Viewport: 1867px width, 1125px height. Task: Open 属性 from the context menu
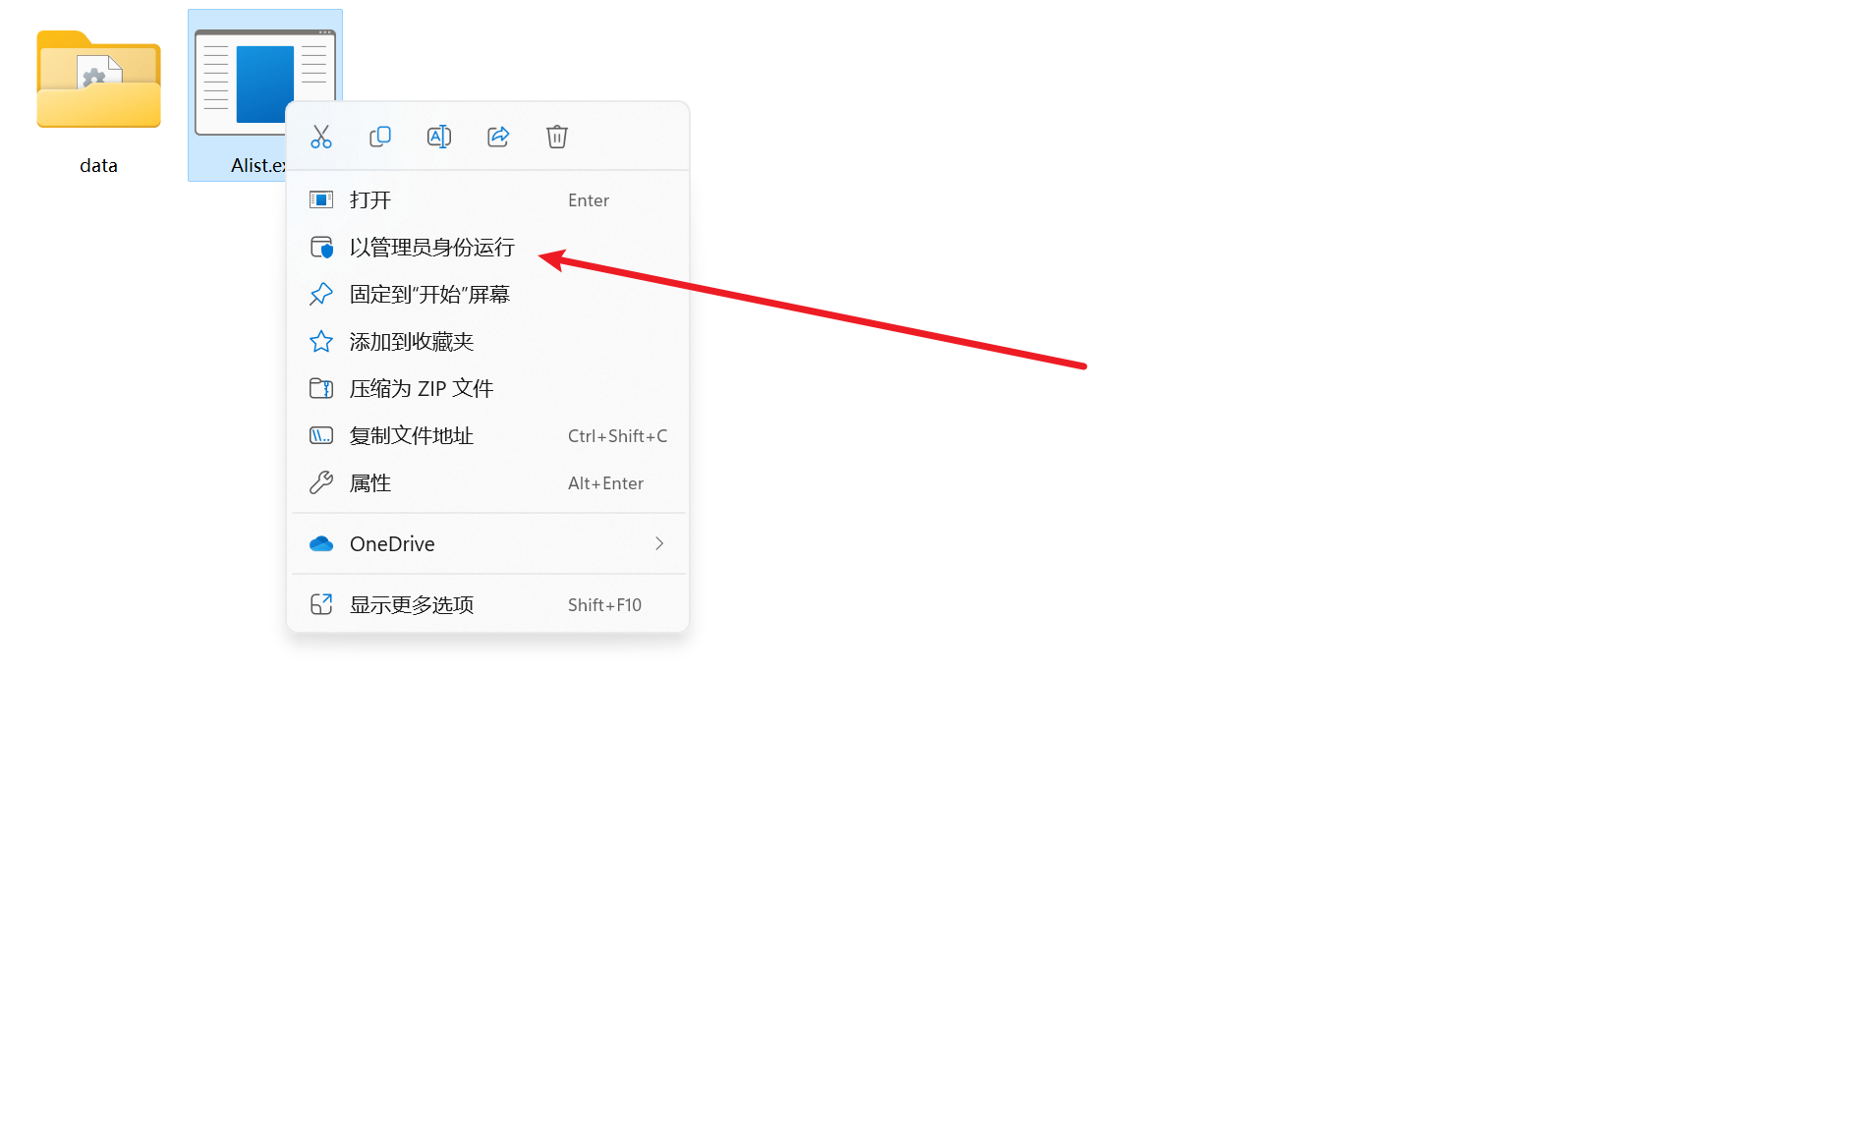[x=488, y=483]
